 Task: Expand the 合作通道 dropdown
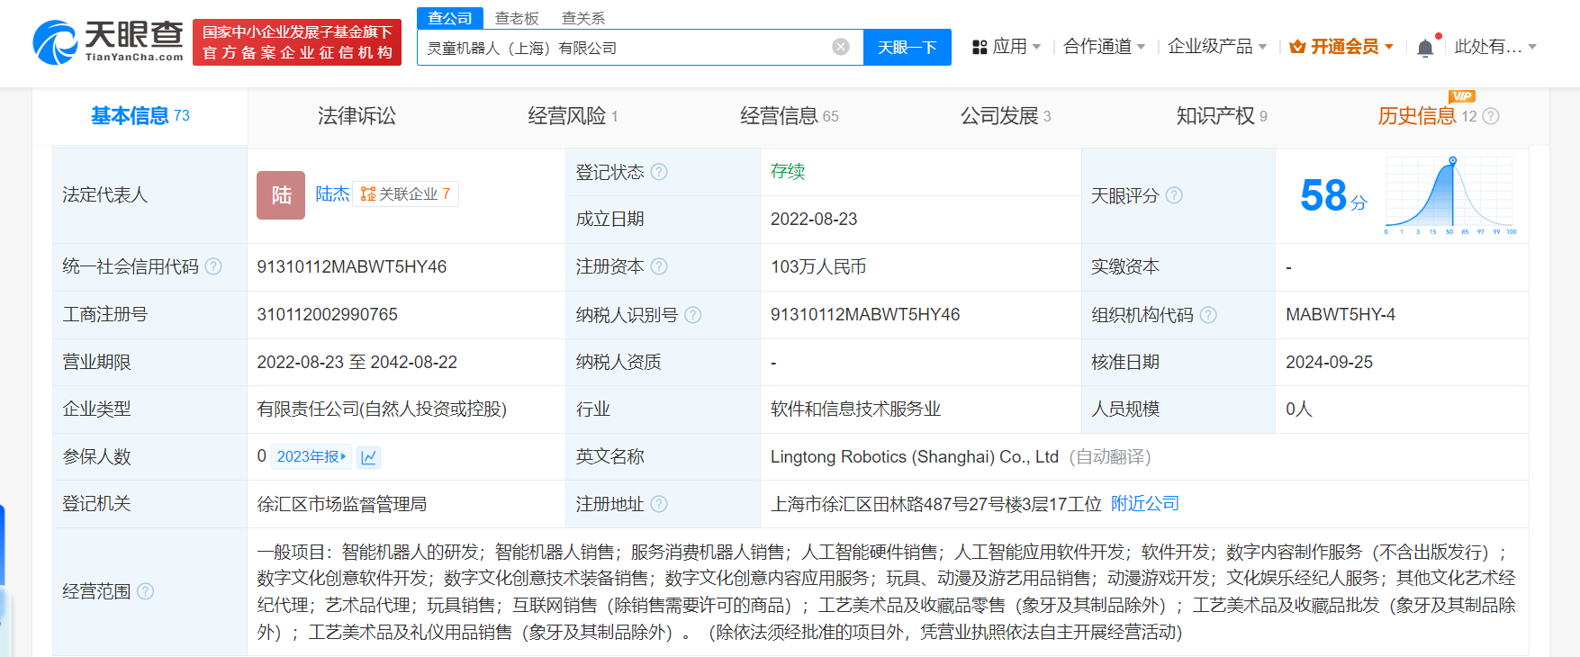[1104, 46]
